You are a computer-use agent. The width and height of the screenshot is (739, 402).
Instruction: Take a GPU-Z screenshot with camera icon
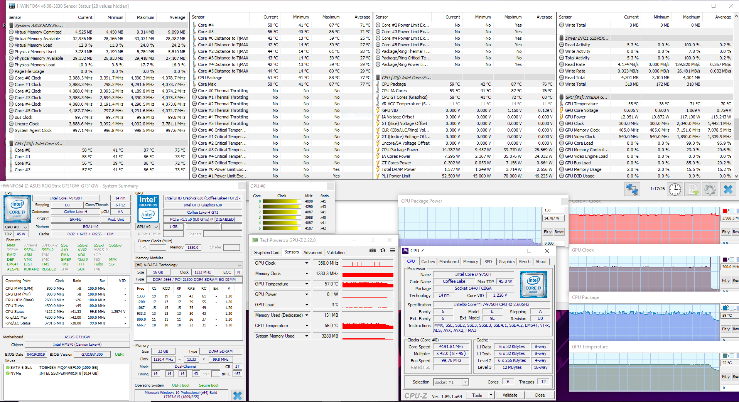pos(372,250)
